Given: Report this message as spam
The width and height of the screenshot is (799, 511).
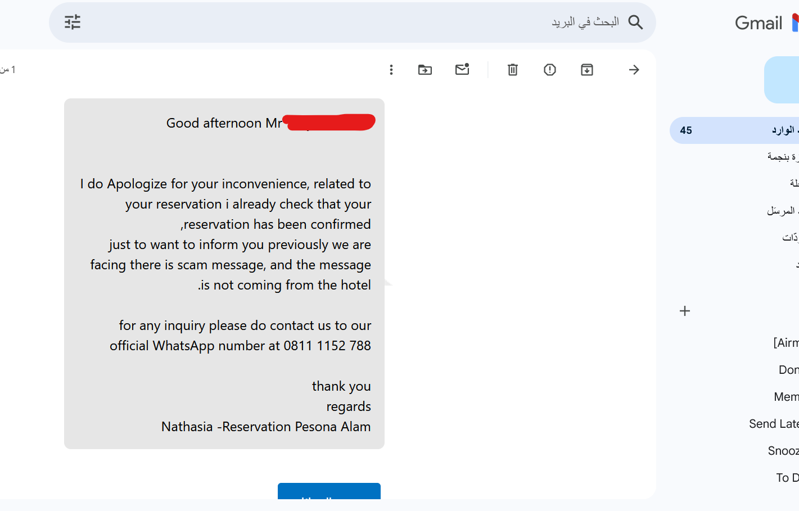Looking at the screenshot, I should click(550, 70).
